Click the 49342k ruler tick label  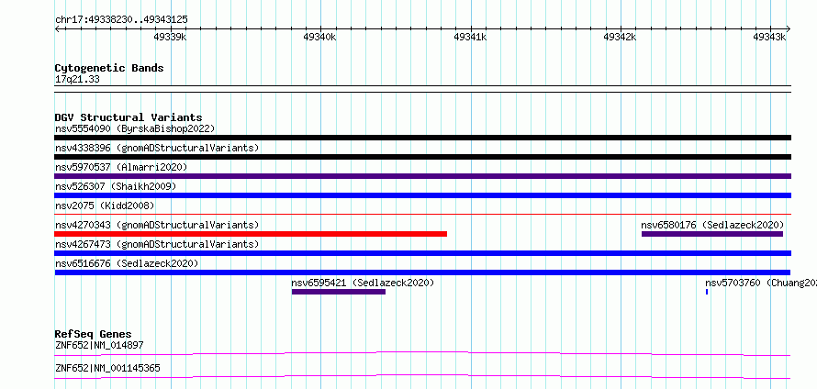tap(620, 37)
